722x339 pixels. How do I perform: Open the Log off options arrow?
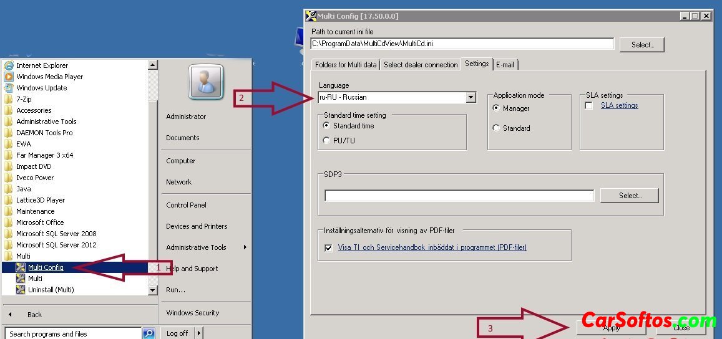pyautogui.click(x=199, y=333)
